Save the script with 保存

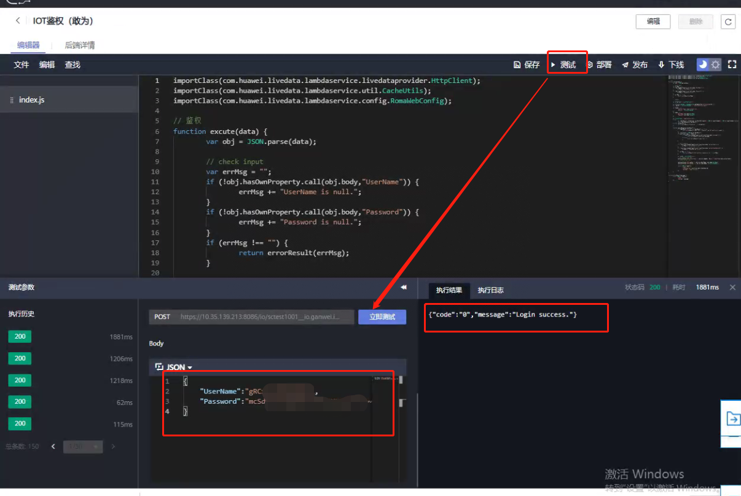527,65
